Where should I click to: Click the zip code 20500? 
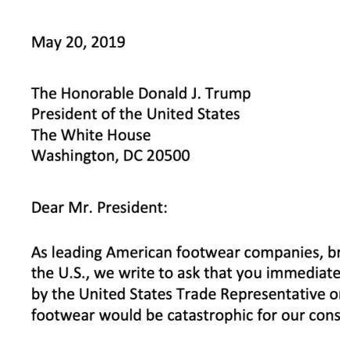coord(168,156)
